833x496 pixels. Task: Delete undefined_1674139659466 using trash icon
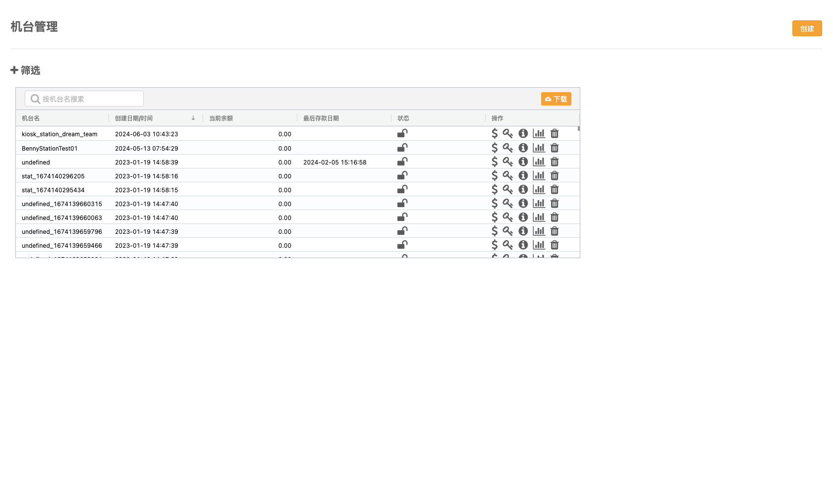click(555, 245)
